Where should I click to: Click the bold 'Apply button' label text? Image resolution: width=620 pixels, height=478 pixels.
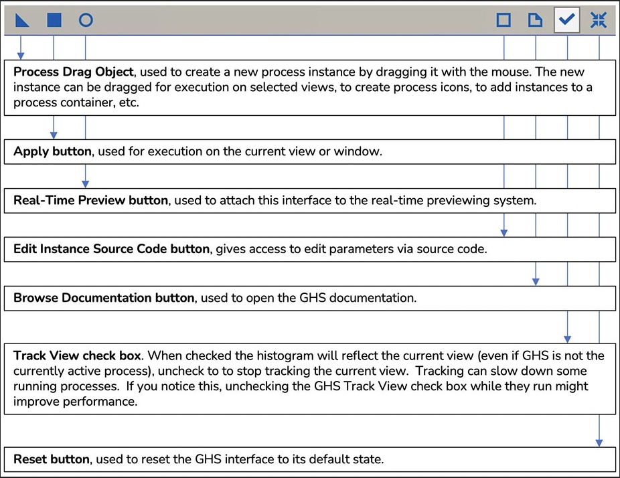click(52, 151)
